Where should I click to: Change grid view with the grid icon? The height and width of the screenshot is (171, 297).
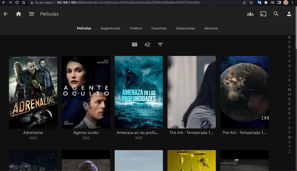click(134, 45)
